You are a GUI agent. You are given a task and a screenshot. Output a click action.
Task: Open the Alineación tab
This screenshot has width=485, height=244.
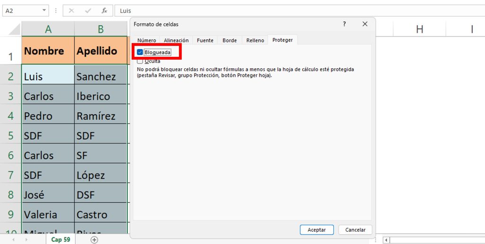pos(176,40)
